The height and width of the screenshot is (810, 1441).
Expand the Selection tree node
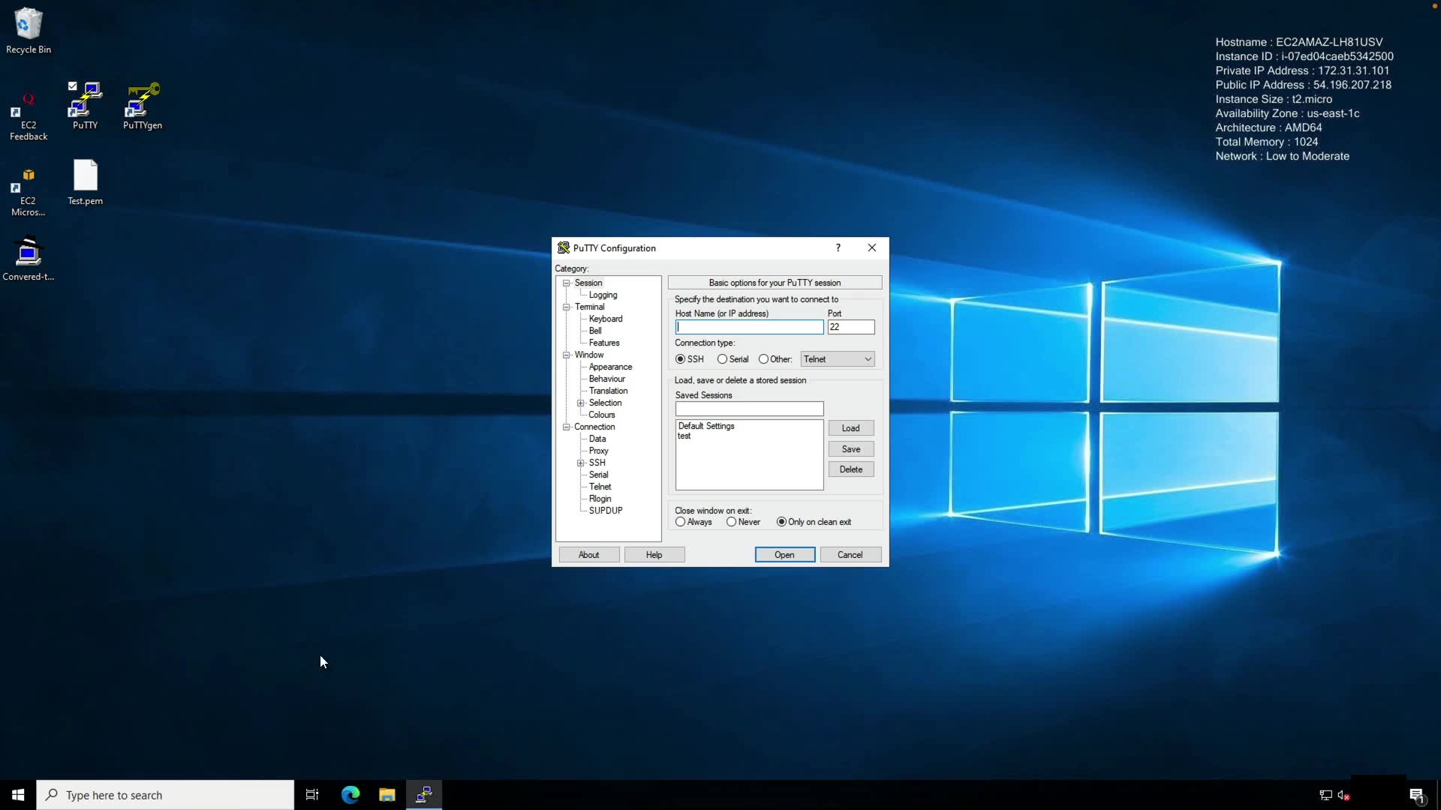pos(580,403)
